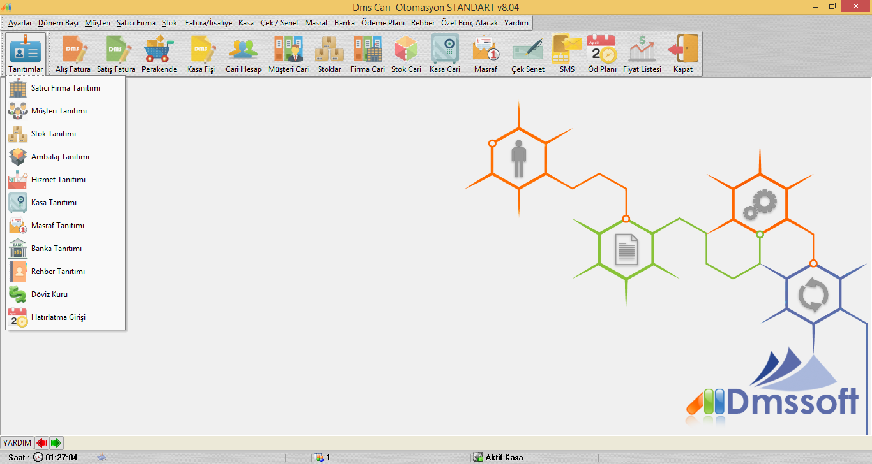Click the Aktif Kasa status entry
This screenshot has height=464, width=872.
coord(498,457)
